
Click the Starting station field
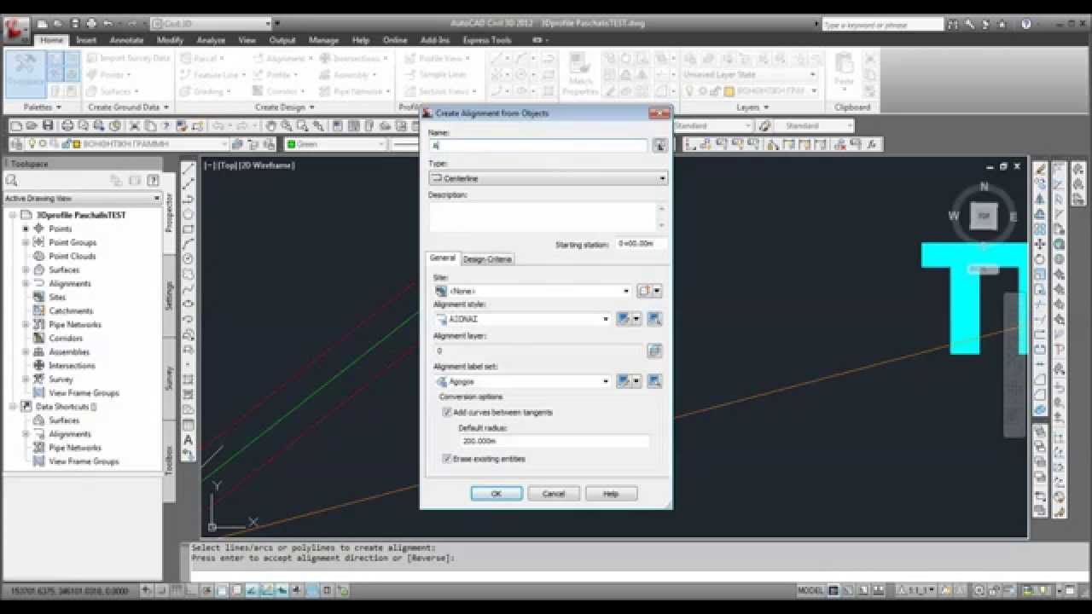[642, 244]
